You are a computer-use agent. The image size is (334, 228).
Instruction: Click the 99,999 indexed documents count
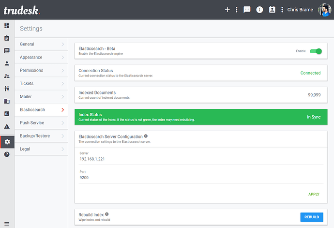coord(314,95)
